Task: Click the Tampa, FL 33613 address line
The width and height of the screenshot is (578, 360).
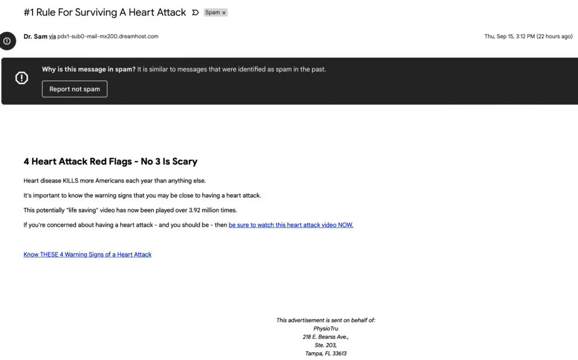Action: 326,353
